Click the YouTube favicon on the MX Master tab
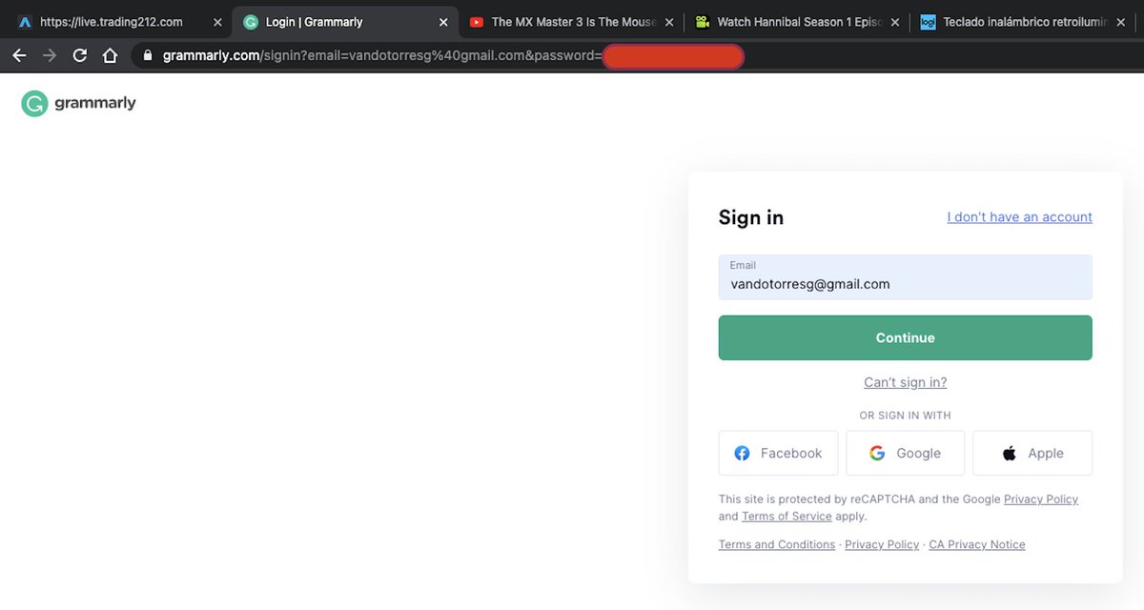Viewport: 1144px width, 610px height. (477, 21)
